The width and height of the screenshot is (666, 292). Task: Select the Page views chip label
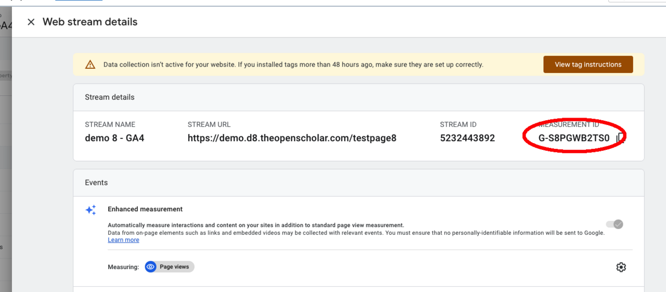tap(174, 267)
